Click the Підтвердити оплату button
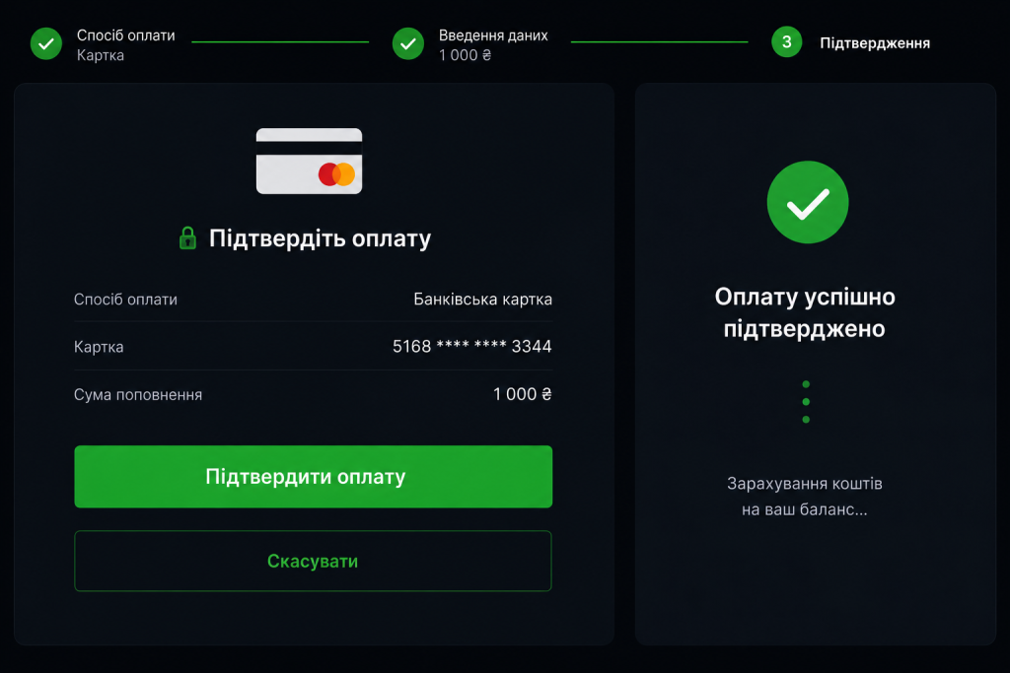Image resolution: width=1010 pixels, height=673 pixels. pos(313,477)
